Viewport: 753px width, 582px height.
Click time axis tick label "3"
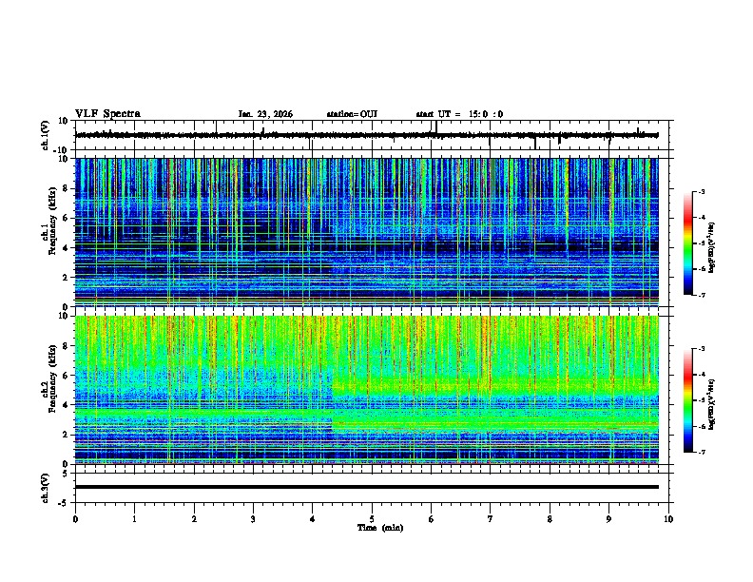point(253,519)
